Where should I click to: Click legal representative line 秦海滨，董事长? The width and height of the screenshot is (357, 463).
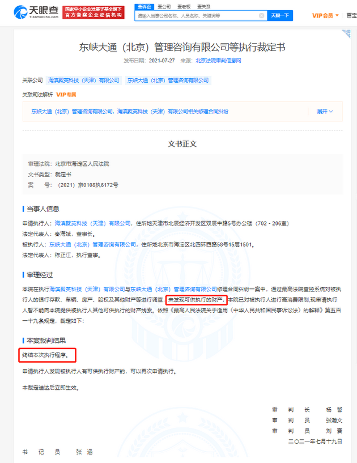click(75, 234)
